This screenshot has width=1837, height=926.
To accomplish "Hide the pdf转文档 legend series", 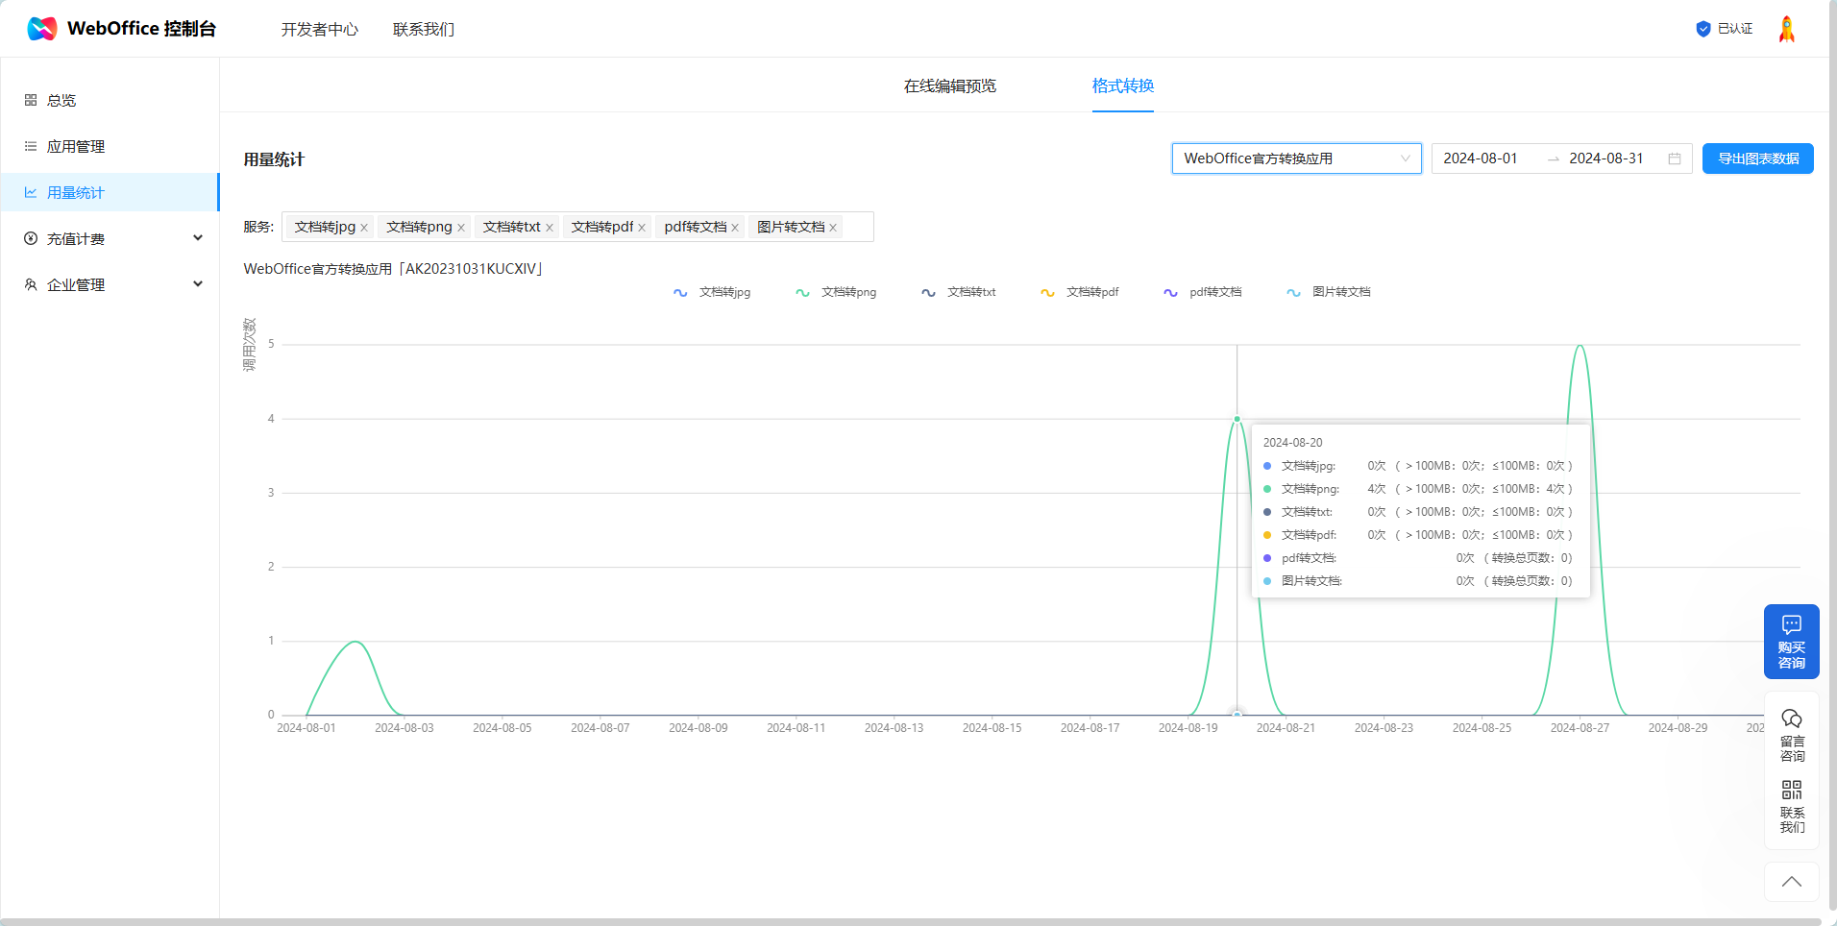I will click(x=1203, y=292).
